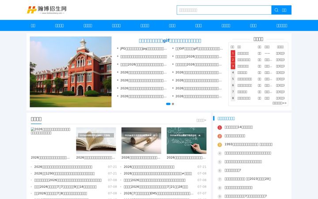Click the 瀚博招生网 site logo
Screen dimensions: 318x199
coord(47,10)
